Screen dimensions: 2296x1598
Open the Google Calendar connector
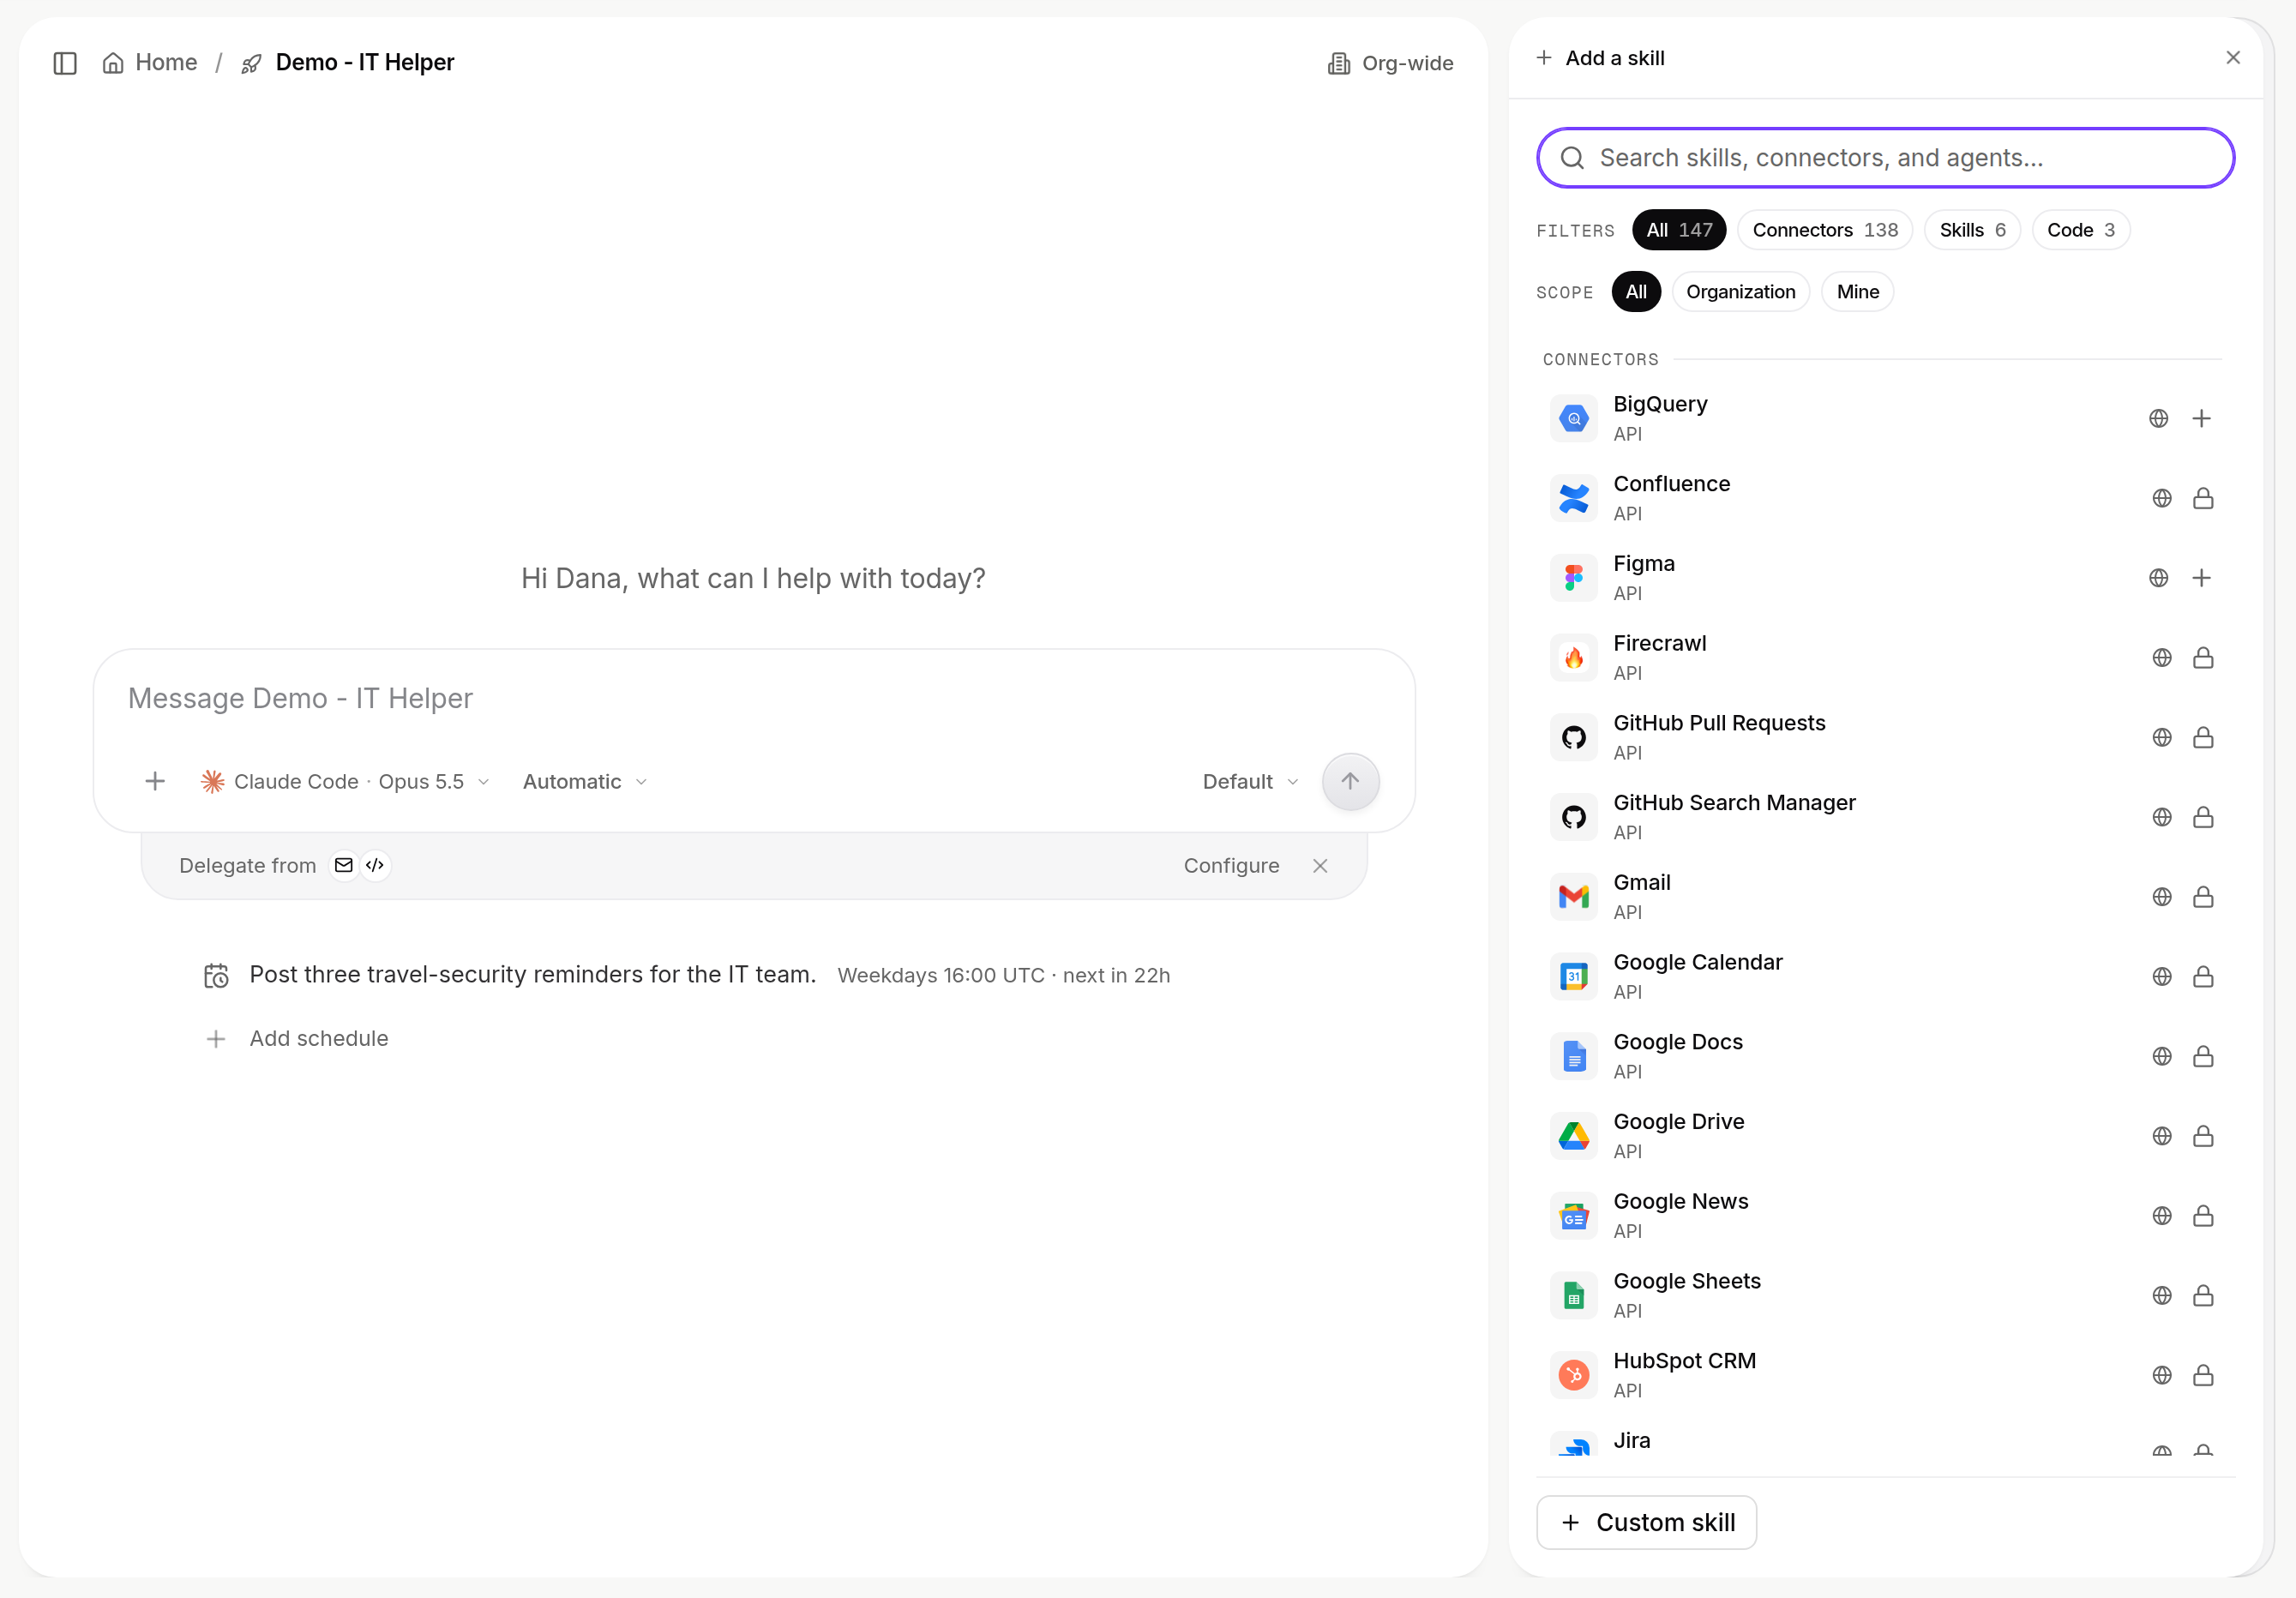point(1885,977)
